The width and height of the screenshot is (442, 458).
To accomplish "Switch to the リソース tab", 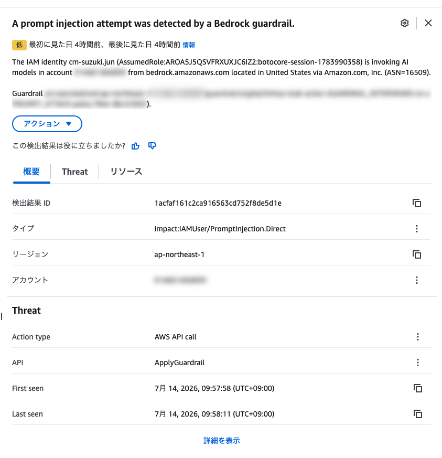I will pyautogui.click(x=126, y=172).
